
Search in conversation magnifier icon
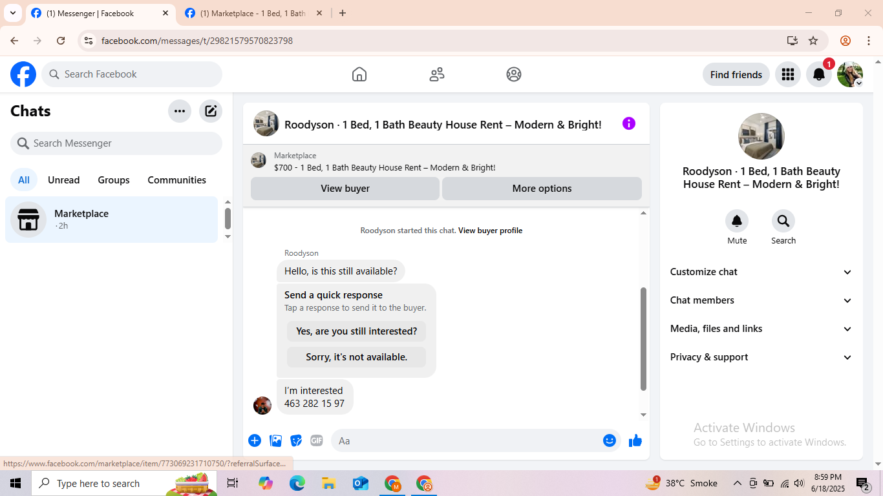[783, 222]
